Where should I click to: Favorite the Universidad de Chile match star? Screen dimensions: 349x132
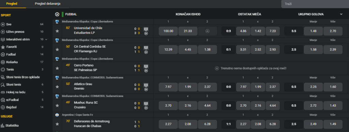click(x=57, y=31)
